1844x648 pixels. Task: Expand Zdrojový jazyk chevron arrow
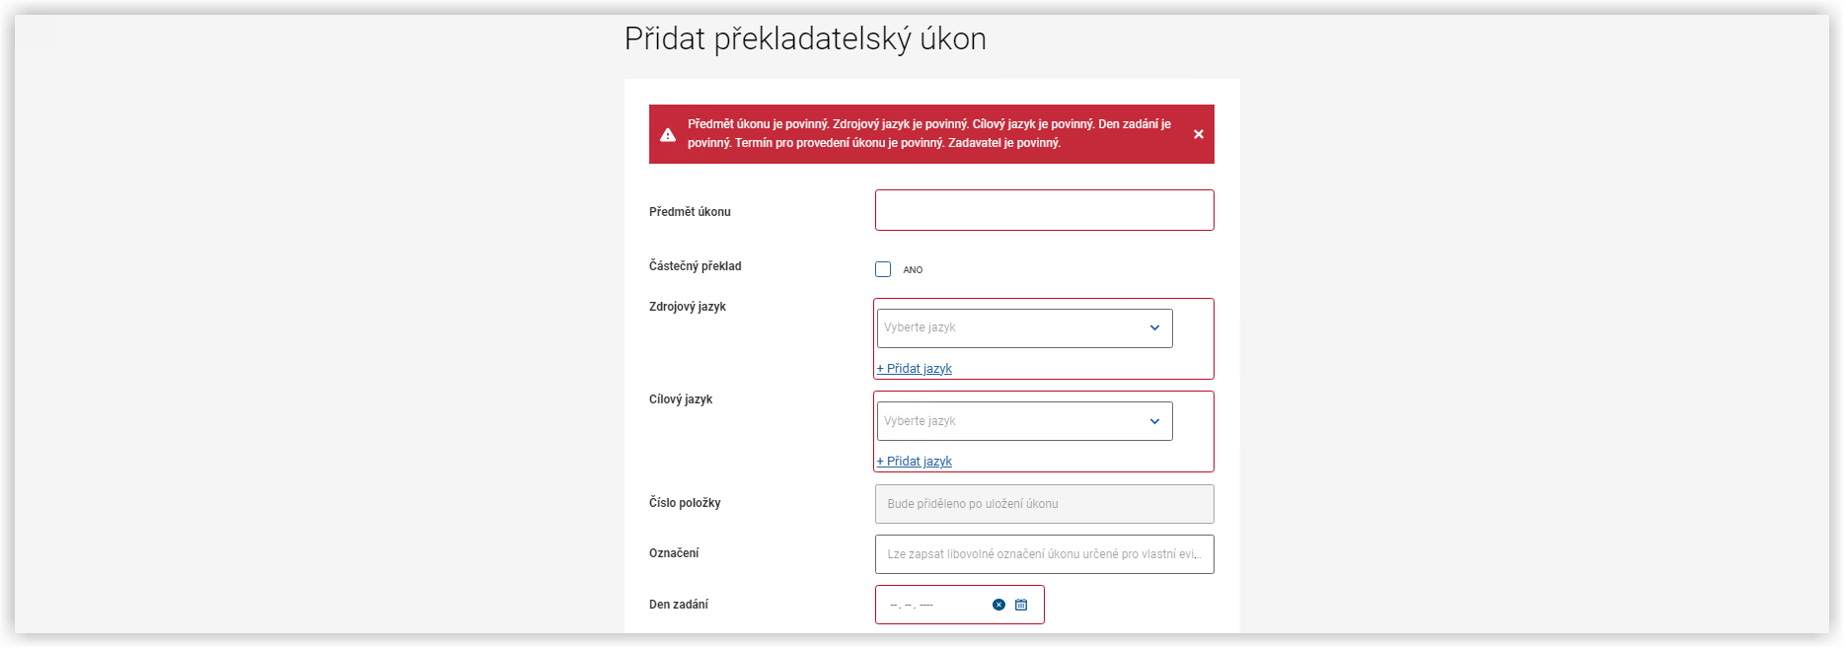[1154, 327]
